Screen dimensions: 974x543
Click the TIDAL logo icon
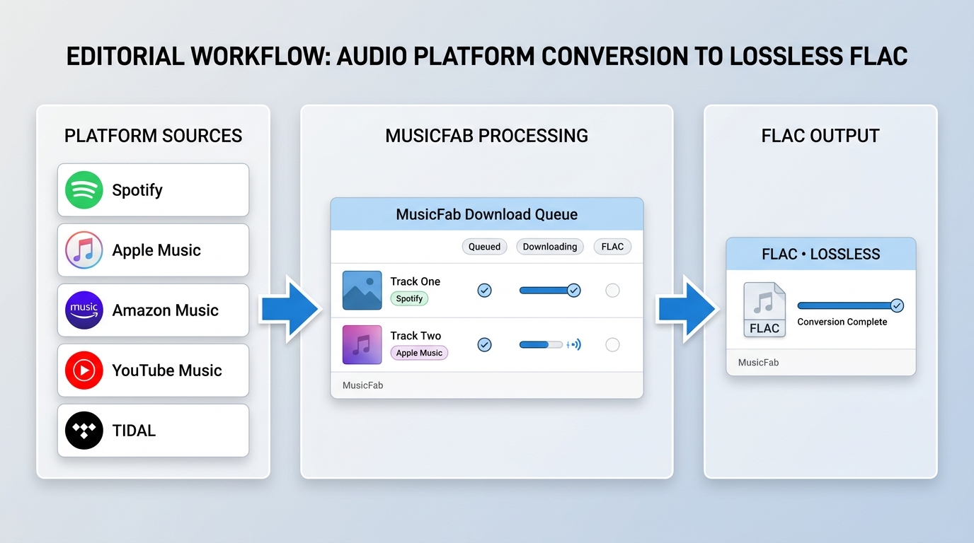[x=84, y=431]
